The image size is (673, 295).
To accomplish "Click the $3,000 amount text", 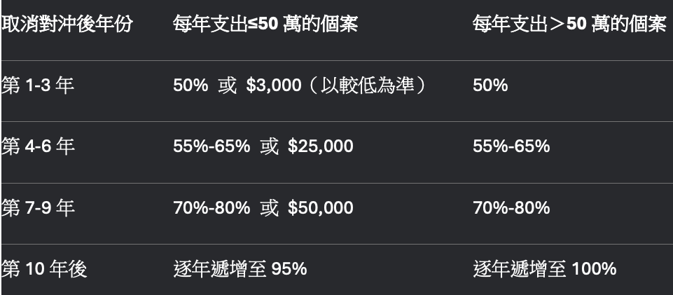I will pos(274,85).
